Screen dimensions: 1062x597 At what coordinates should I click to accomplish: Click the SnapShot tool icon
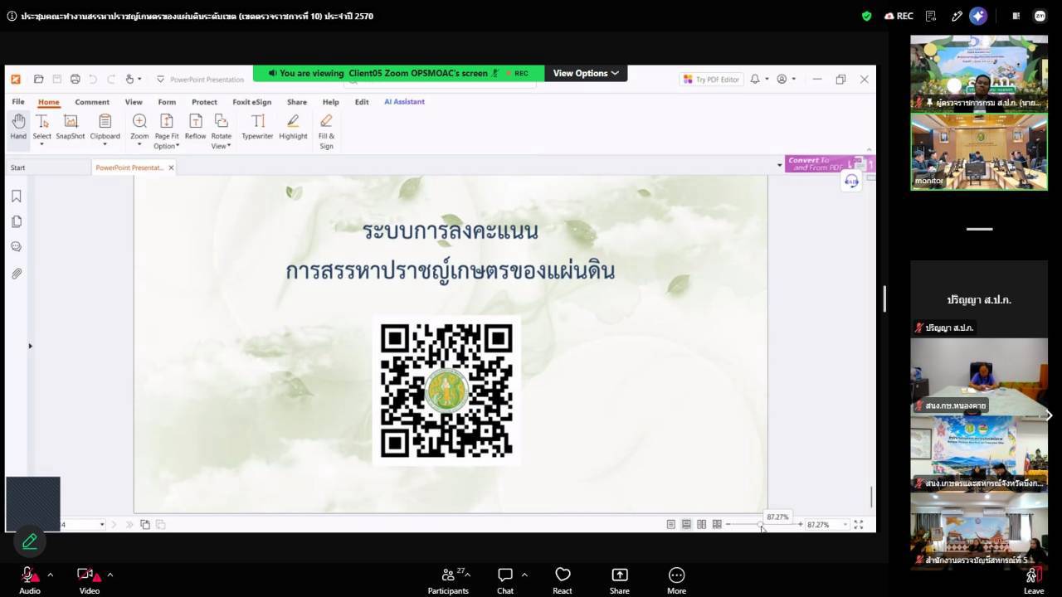pyautogui.click(x=71, y=126)
